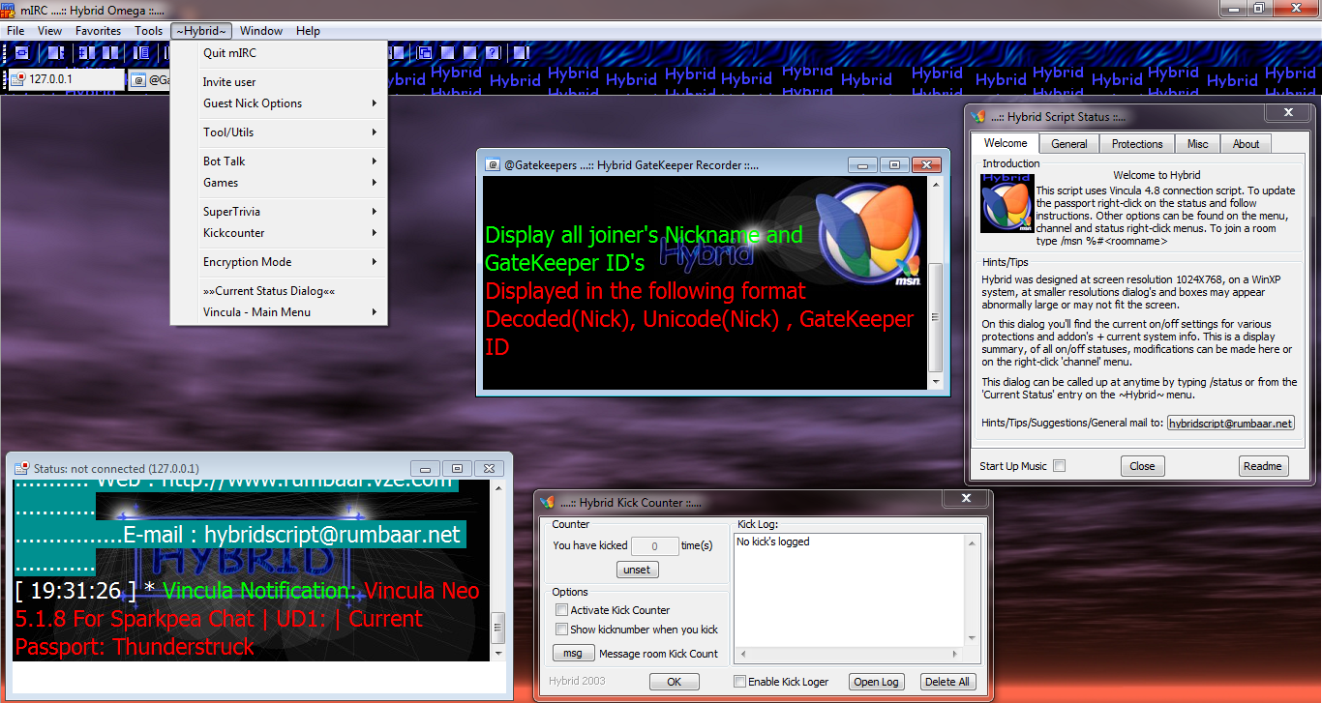Open the Window menu
The height and width of the screenshot is (703, 1322).
261,31
